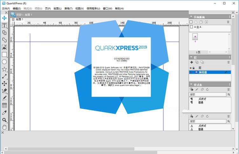Click blank single page icon in Page Layout panel
The width and height of the screenshot is (239, 154).
click(191, 22)
